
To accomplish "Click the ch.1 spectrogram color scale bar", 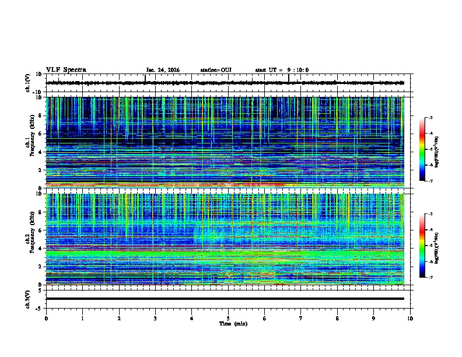I will pos(422,149).
